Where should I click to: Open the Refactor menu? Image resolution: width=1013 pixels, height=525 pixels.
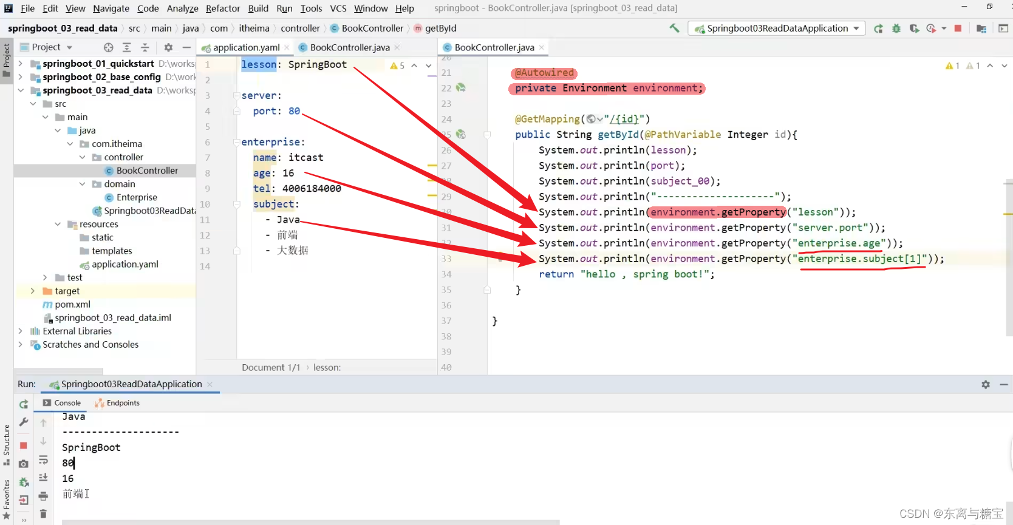223,8
